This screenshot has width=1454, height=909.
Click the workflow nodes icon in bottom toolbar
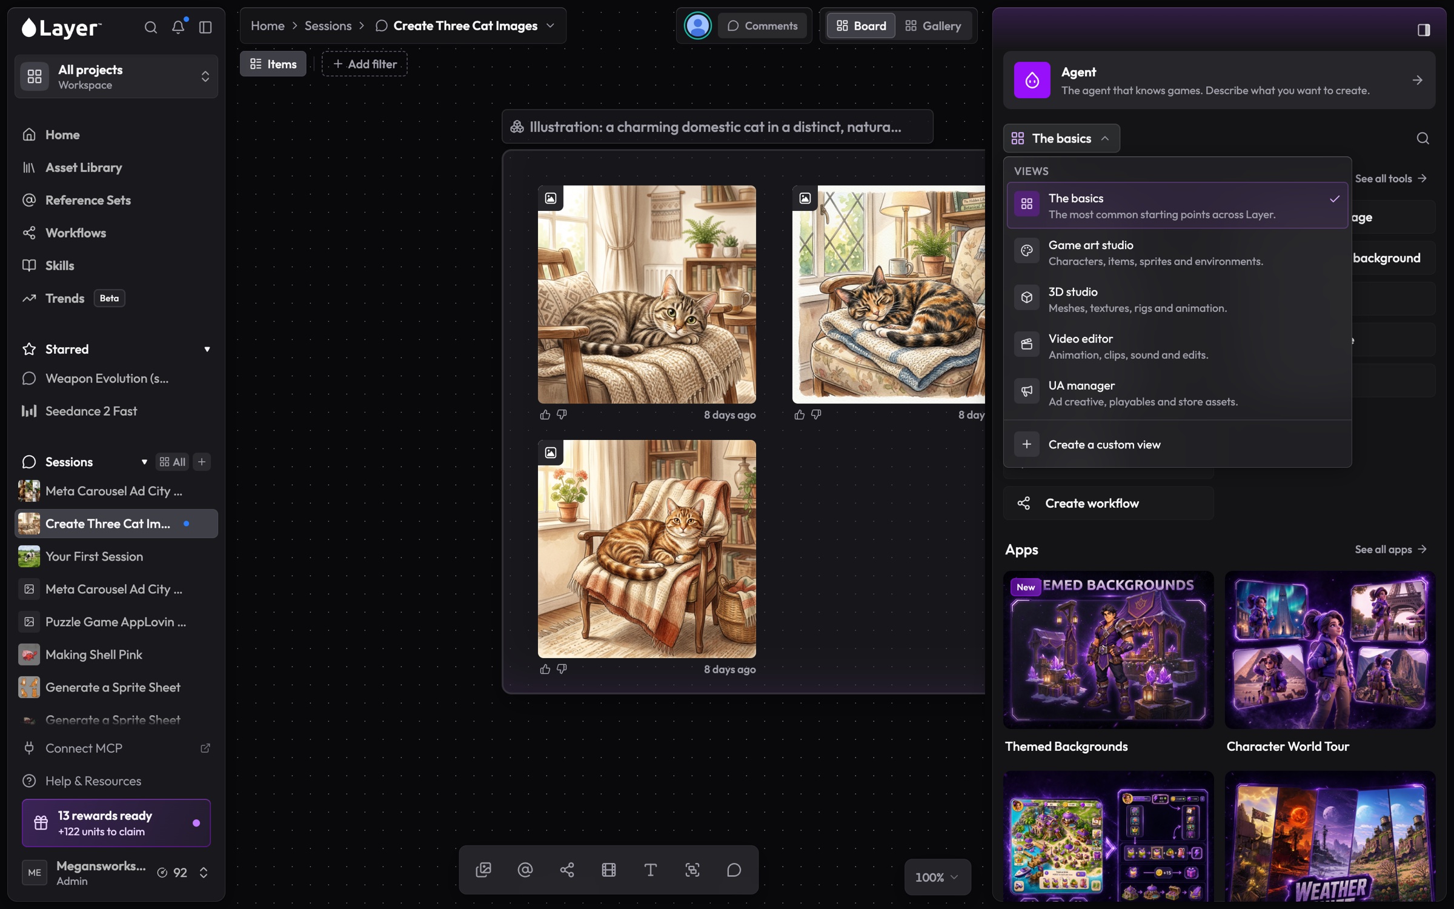tap(567, 870)
